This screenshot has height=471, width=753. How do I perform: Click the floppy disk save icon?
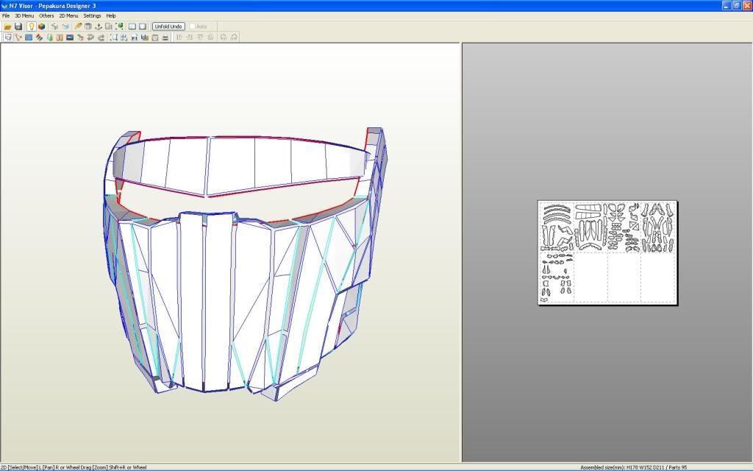click(x=18, y=26)
